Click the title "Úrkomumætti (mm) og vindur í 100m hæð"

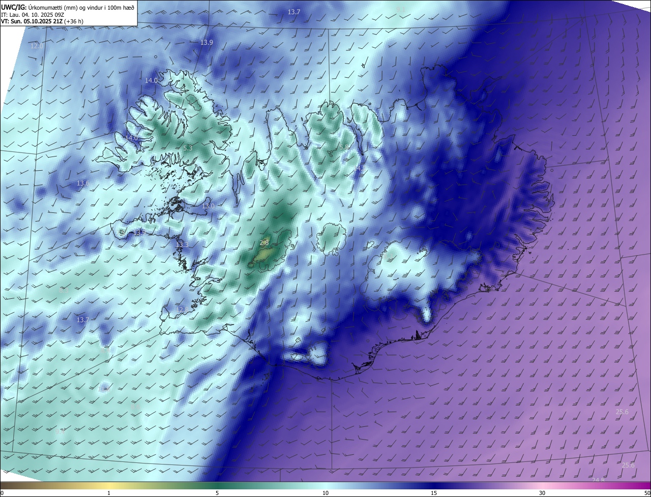point(81,7)
